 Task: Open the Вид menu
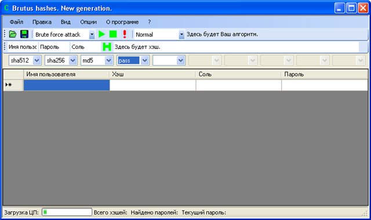pos(66,22)
